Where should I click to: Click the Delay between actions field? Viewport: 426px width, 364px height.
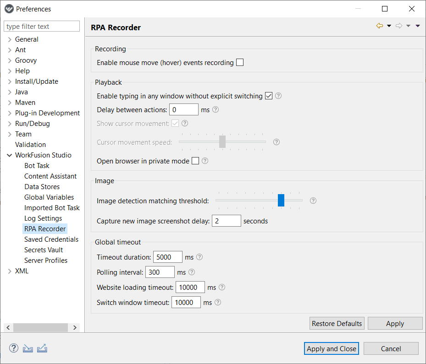pyautogui.click(x=184, y=109)
